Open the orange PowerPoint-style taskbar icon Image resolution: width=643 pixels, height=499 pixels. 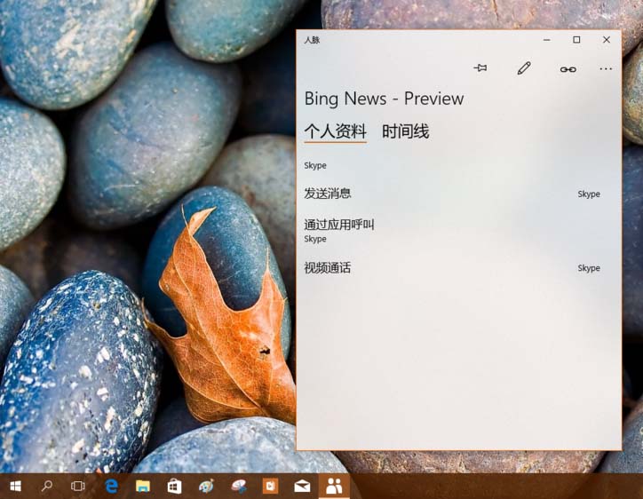tap(270, 486)
